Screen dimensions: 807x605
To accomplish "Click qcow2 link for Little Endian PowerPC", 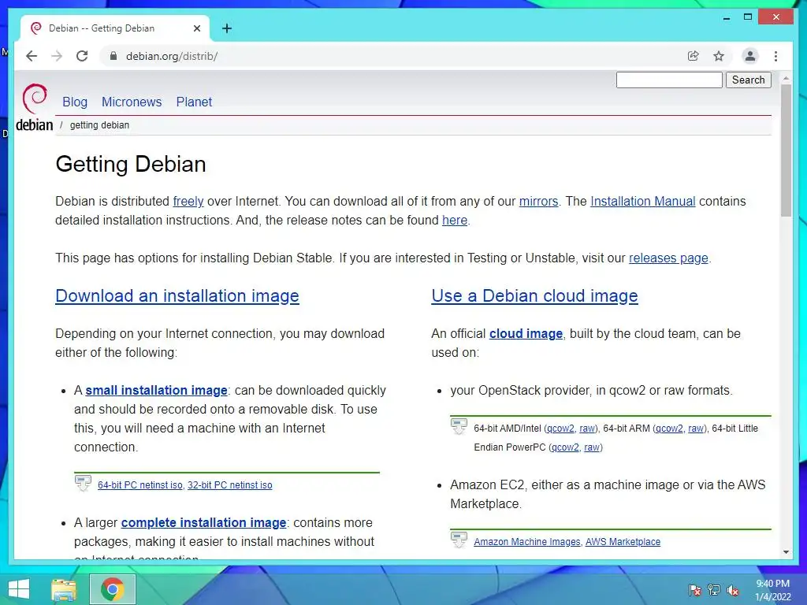I will [565, 447].
